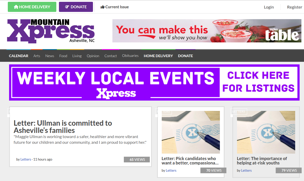Click headline about helping at-risk youths
Viewport: 304px width, 181px height.
point(262,161)
